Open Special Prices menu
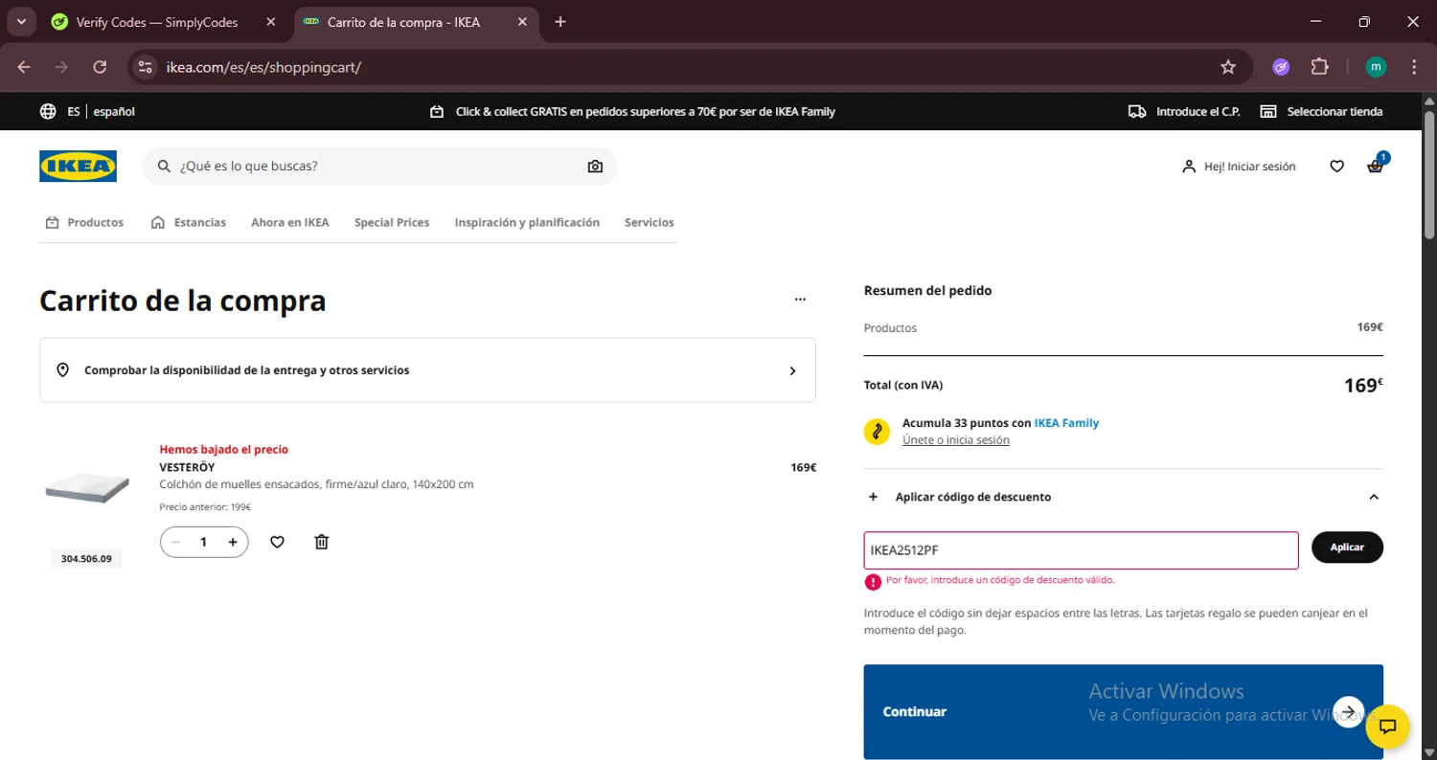Viewport: 1437px width, 760px height. click(x=392, y=222)
